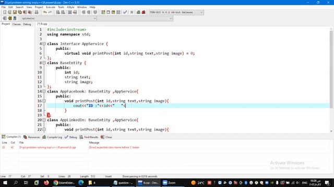Click the blue icon left of globals dropdown
This screenshot has width=334, height=187.
click(x=15, y=18)
